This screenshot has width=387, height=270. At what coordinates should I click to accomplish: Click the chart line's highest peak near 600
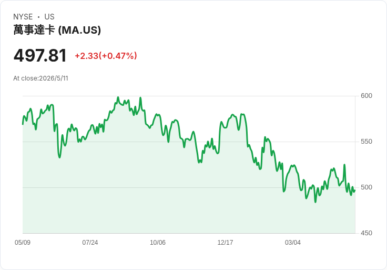pos(118,97)
